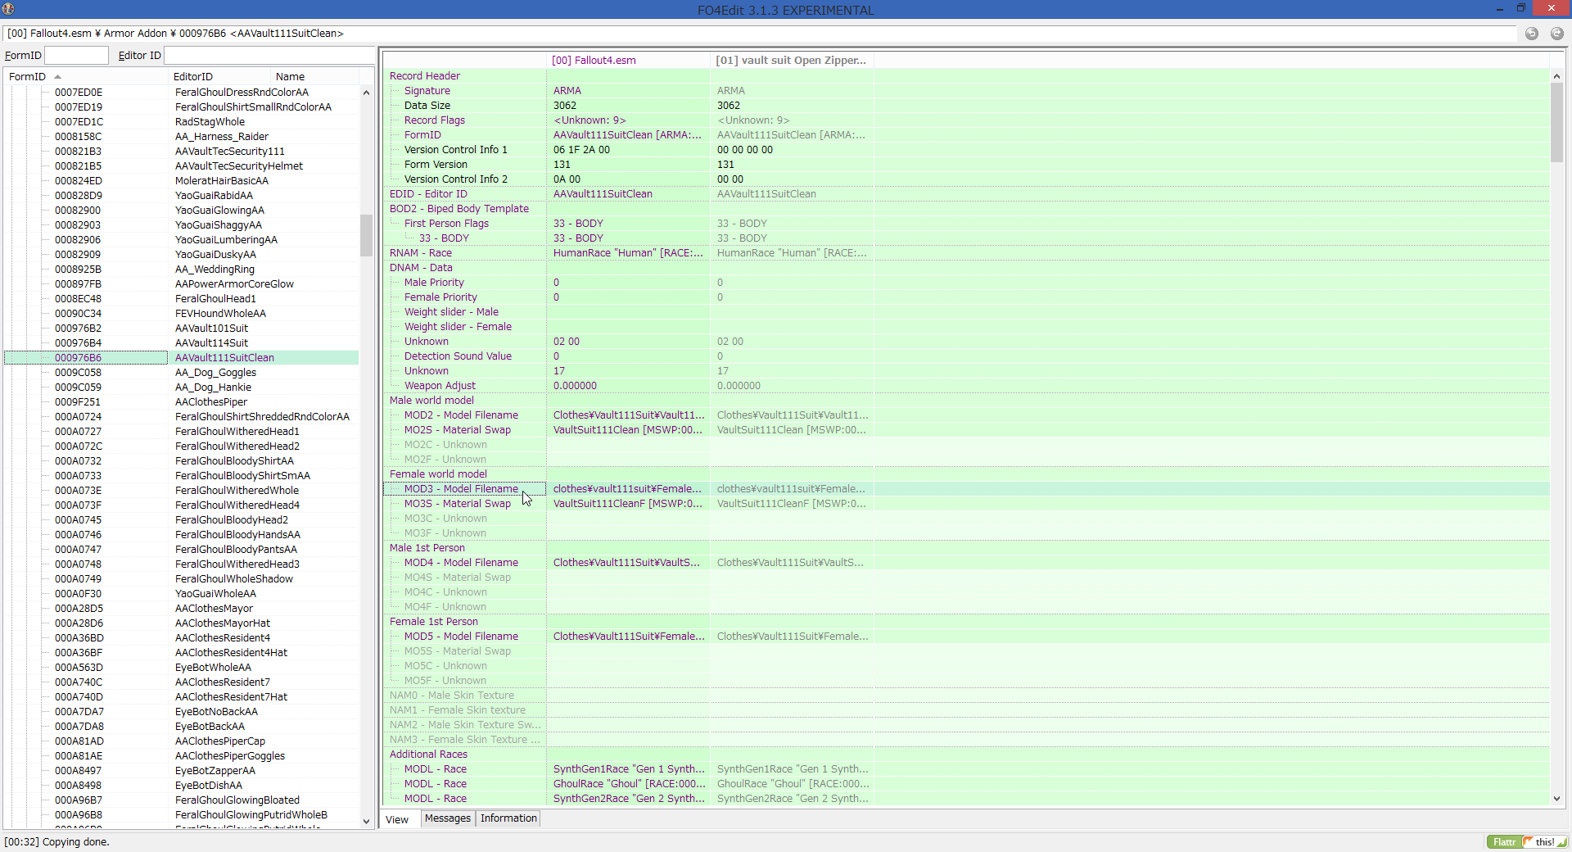Sort records by the Name column header
1572x852 pixels.
point(314,76)
